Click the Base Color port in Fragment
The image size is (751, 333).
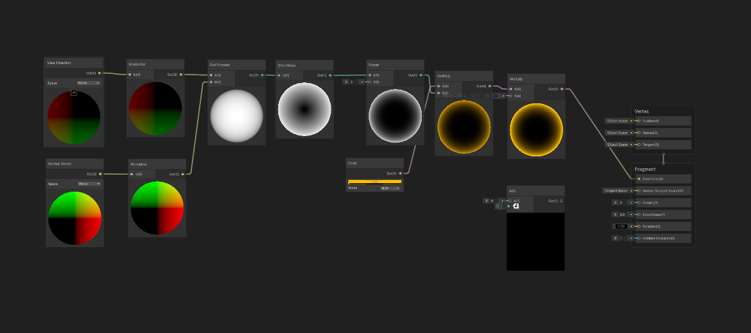pyautogui.click(x=639, y=179)
